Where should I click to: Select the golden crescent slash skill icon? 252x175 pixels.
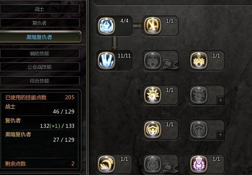point(106,164)
